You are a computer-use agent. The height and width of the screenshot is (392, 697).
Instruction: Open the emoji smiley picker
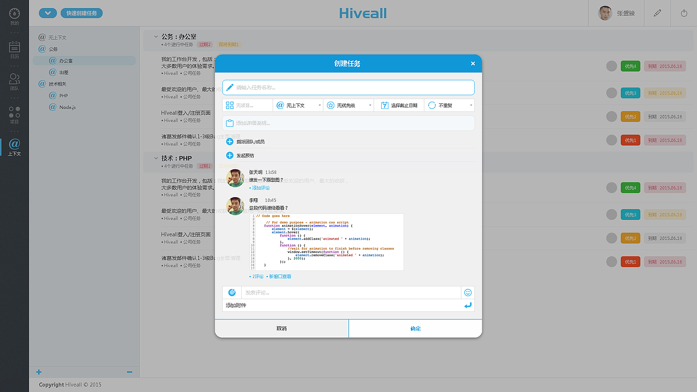click(x=468, y=292)
